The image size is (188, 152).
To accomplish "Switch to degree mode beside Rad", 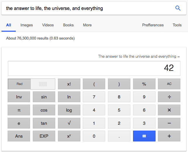I will (x=43, y=84).
